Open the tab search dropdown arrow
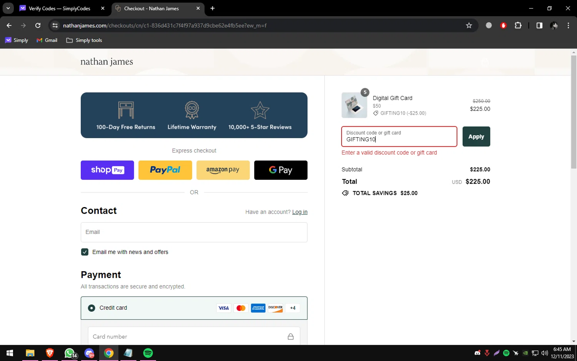The image size is (577, 361). point(8,8)
